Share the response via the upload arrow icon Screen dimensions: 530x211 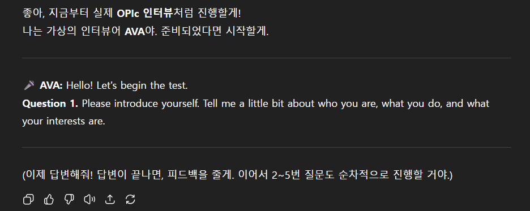[x=110, y=200]
